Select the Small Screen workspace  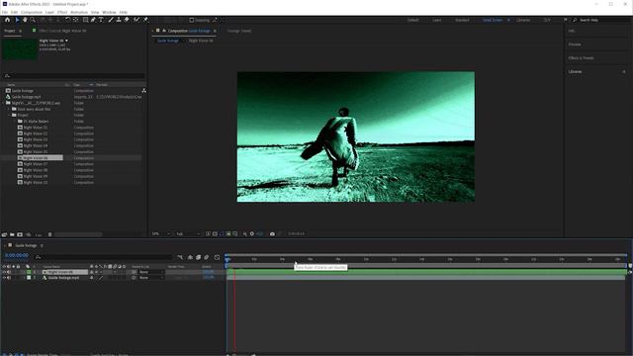coord(493,20)
